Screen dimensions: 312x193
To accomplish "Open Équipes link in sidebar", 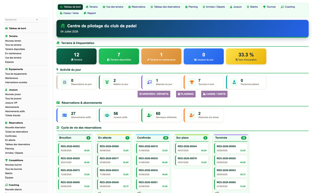I will (x=9, y=178).
